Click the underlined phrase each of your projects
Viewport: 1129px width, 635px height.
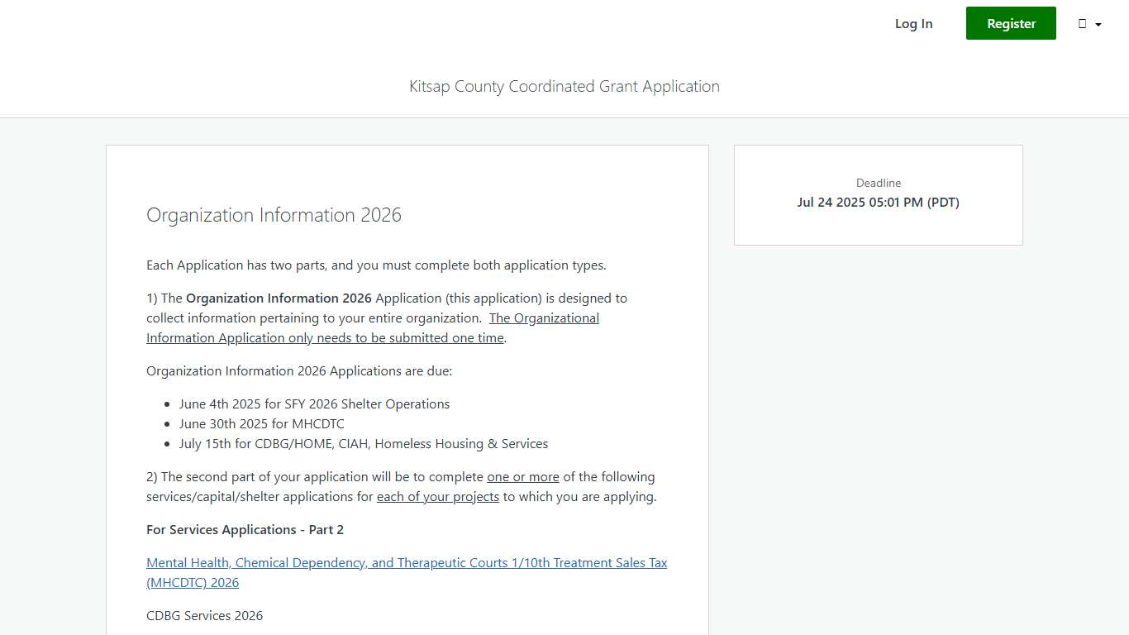[x=437, y=496]
